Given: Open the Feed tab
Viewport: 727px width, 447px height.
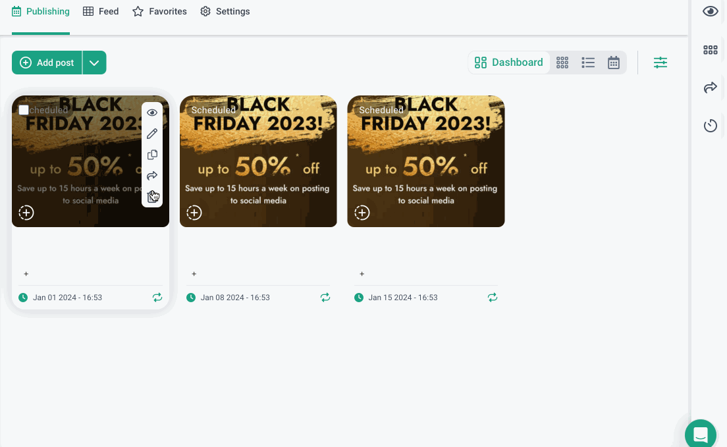Looking at the screenshot, I should pos(101,11).
